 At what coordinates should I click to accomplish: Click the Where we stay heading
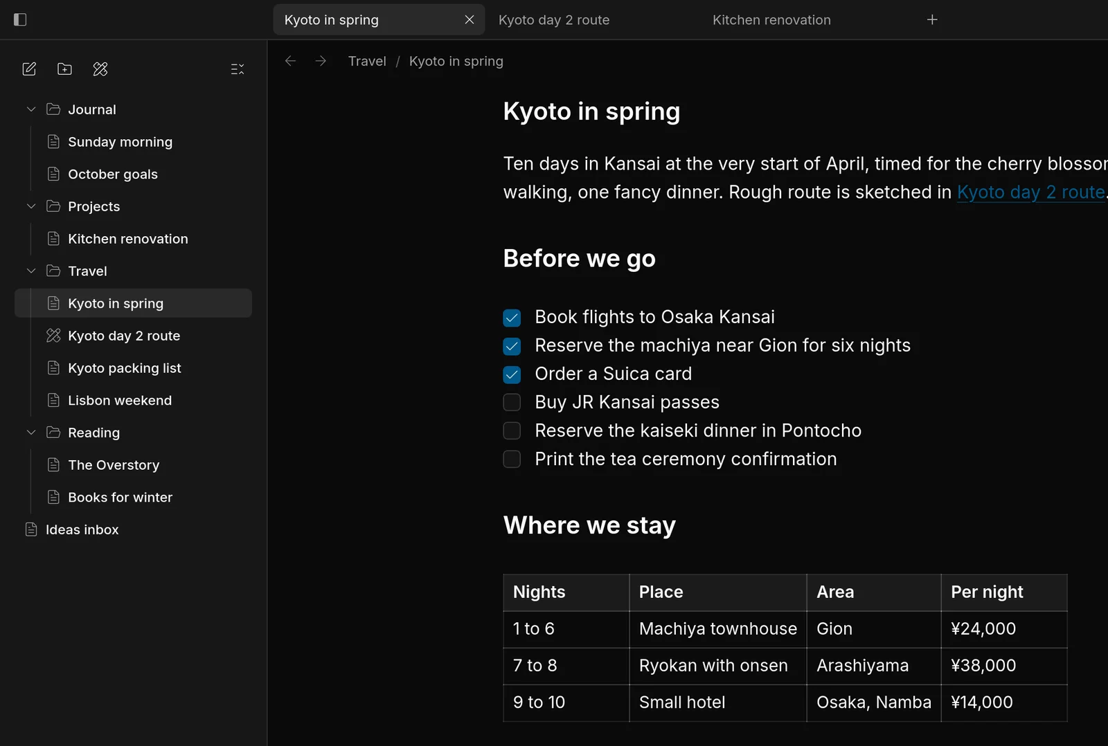coord(589,525)
